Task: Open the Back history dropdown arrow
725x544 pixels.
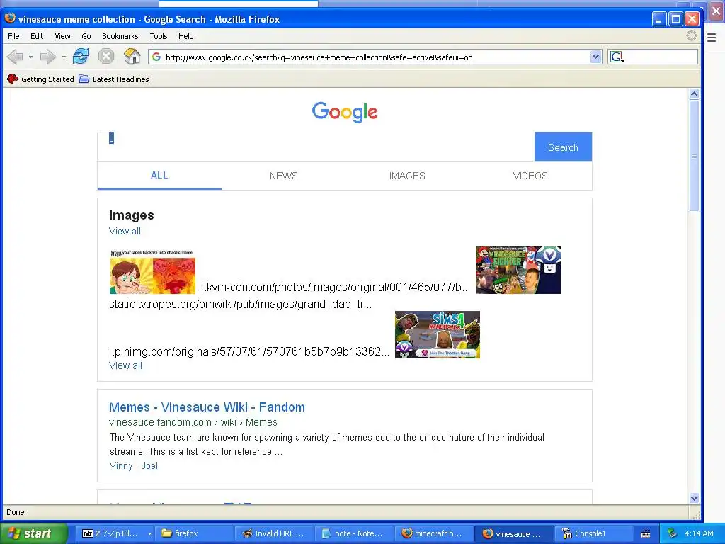Action: (x=30, y=57)
